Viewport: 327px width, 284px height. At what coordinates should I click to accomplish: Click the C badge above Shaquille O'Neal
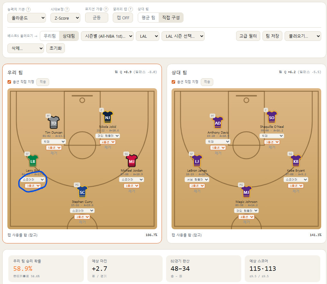point(266,110)
